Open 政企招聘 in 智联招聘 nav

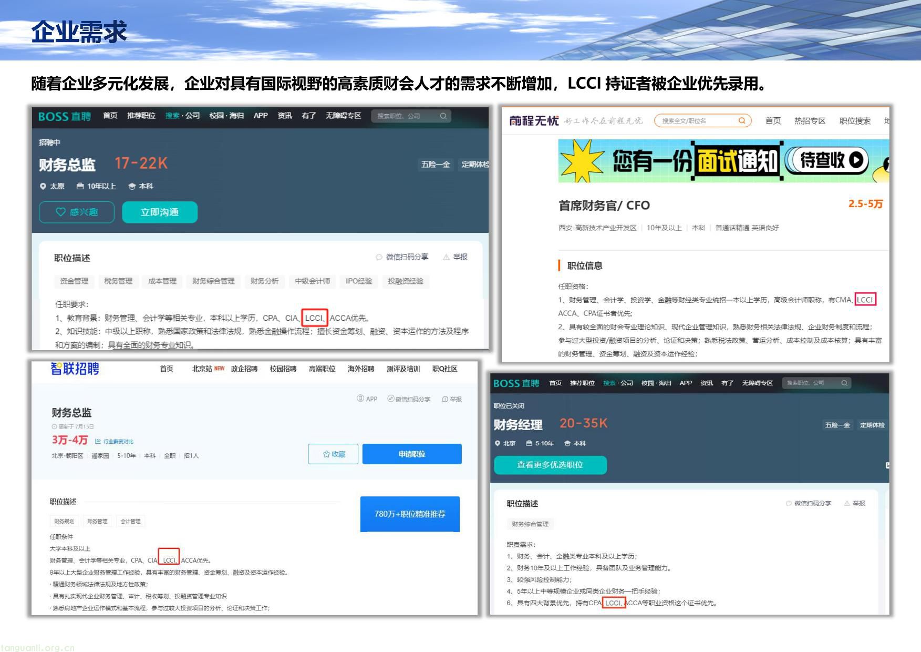tap(244, 369)
